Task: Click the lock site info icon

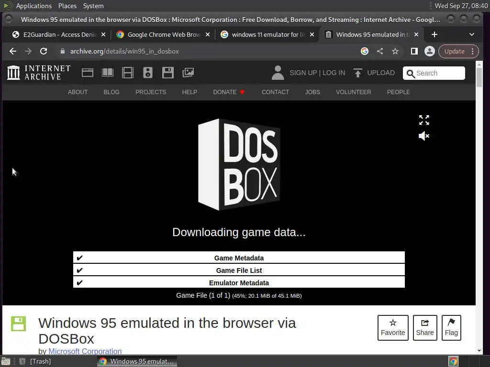Action: click(63, 51)
